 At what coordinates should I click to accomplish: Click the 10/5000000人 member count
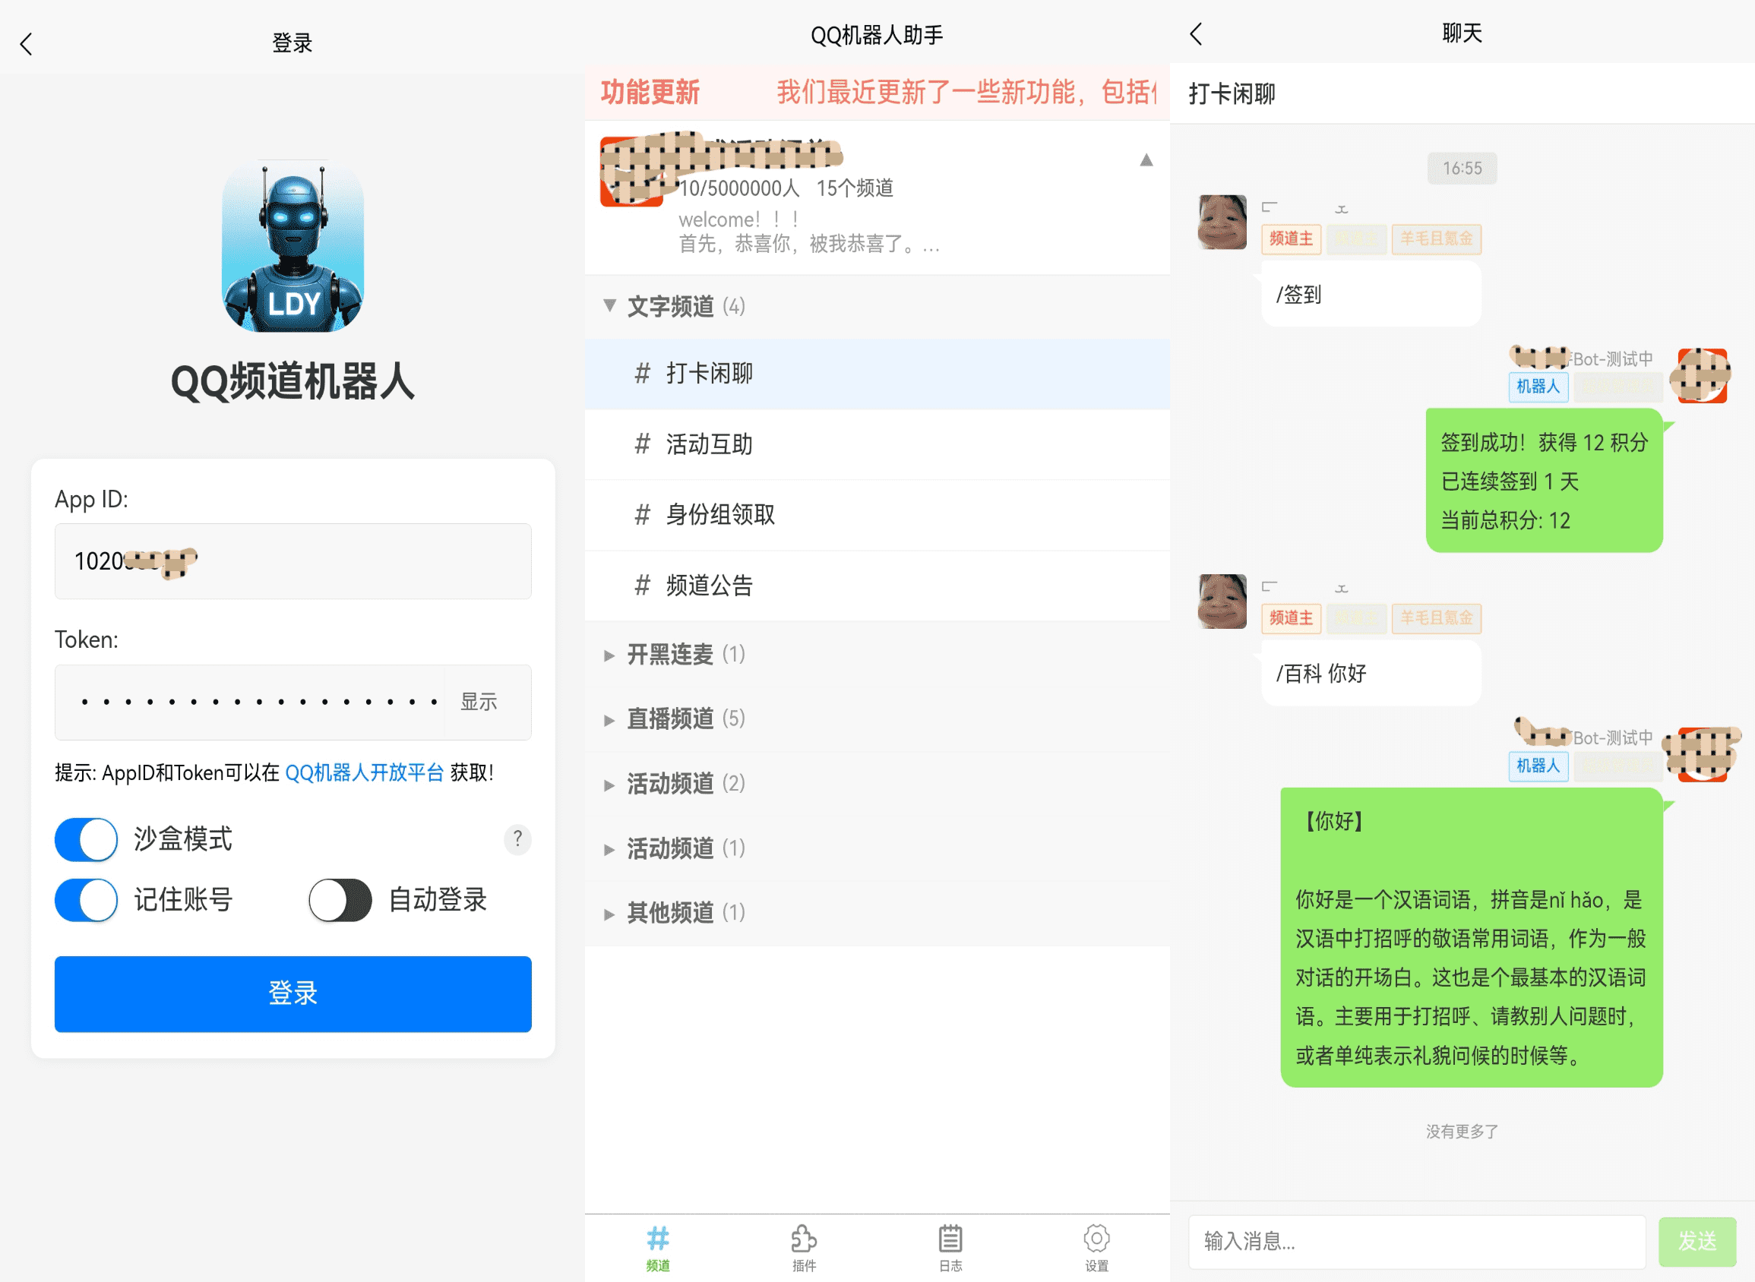pyautogui.click(x=738, y=188)
